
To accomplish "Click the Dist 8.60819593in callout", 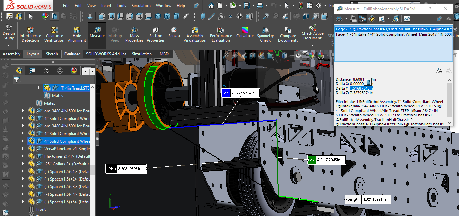I will click(x=127, y=169).
